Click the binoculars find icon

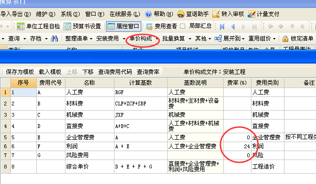(x=55, y=38)
